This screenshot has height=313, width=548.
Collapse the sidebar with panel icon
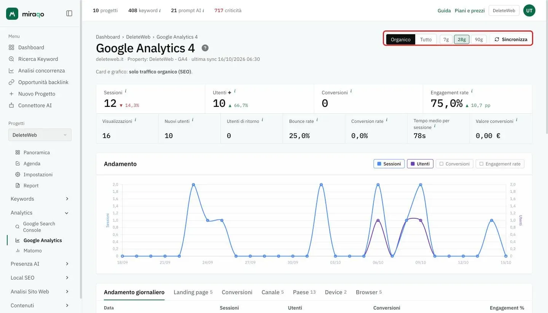pyautogui.click(x=69, y=13)
